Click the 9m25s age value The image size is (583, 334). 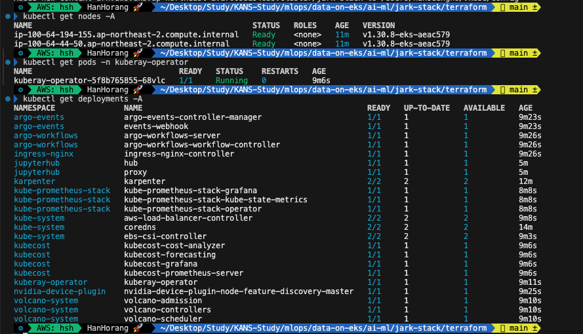[x=530, y=291]
